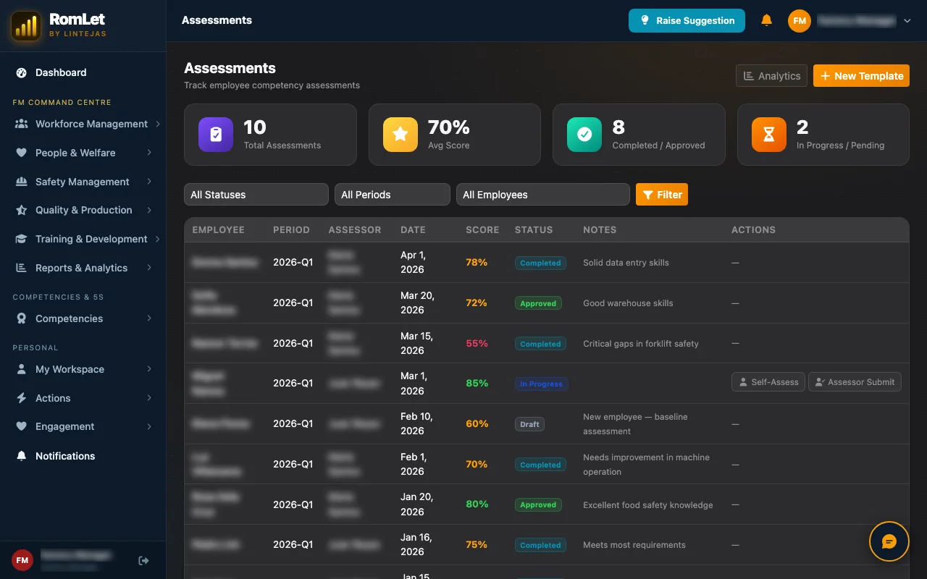
Task: Open the Safety Management menu item
Action: click(83, 182)
